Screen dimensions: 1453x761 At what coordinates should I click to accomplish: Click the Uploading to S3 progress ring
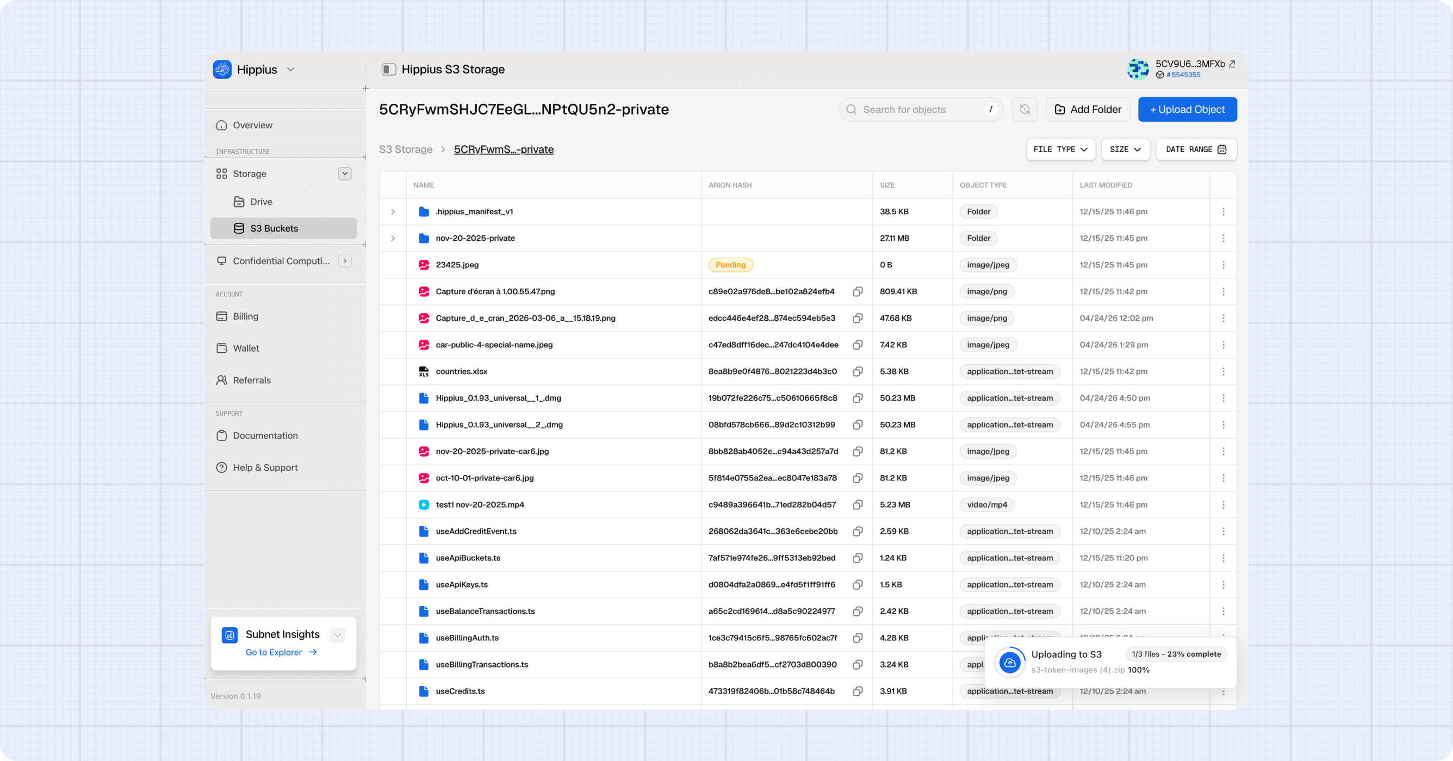pyautogui.click(x=1010, y=663)
